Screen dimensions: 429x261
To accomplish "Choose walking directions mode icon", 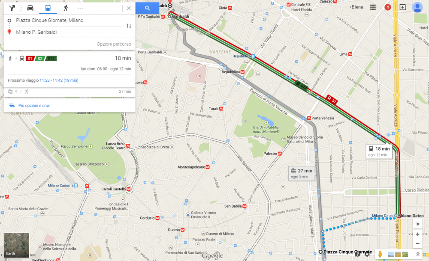I will [66, 8].
